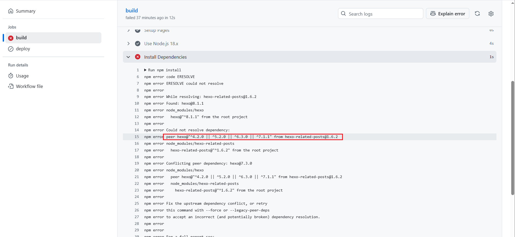Click the Usage stopwatch icon

pos(11,76)
